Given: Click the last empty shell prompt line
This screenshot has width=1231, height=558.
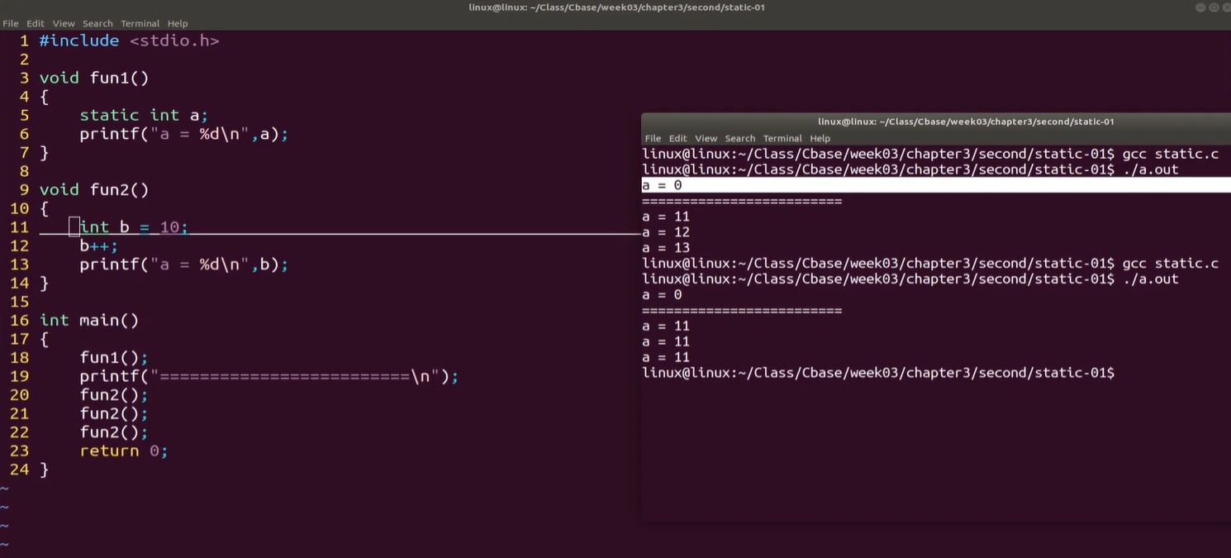Looking at the screenshot, I should click(x=878, y=373).
